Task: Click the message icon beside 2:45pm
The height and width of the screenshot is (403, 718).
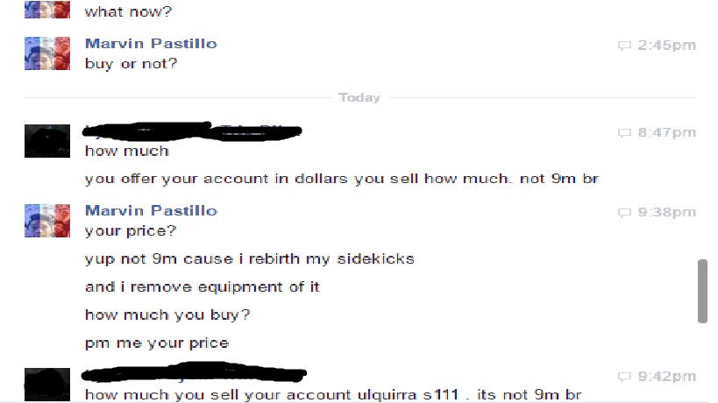Action: tap(624, 46)
